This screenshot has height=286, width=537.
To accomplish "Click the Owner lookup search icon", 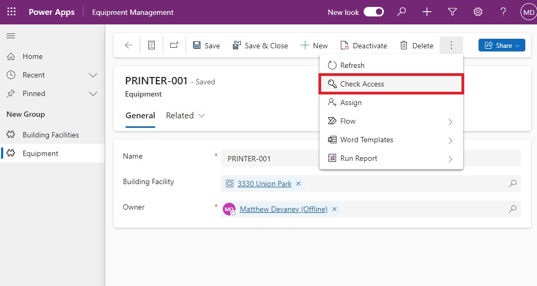I will (513, 209).
